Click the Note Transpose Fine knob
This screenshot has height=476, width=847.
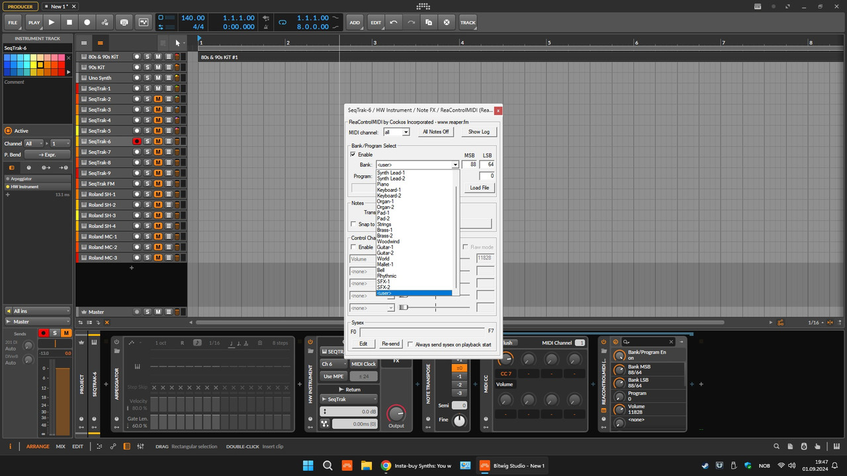click(459, 420)
